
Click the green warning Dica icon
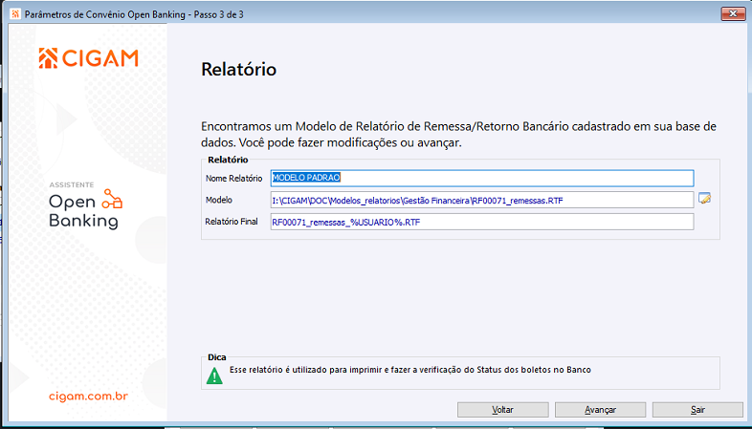tap(214, 375)
